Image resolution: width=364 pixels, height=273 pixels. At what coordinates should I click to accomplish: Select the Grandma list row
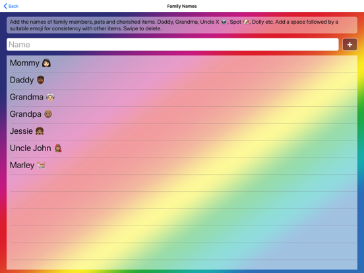point(182,98)
